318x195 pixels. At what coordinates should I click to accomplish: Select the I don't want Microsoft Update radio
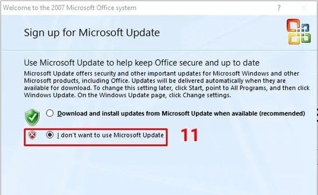tap(50, 135)
